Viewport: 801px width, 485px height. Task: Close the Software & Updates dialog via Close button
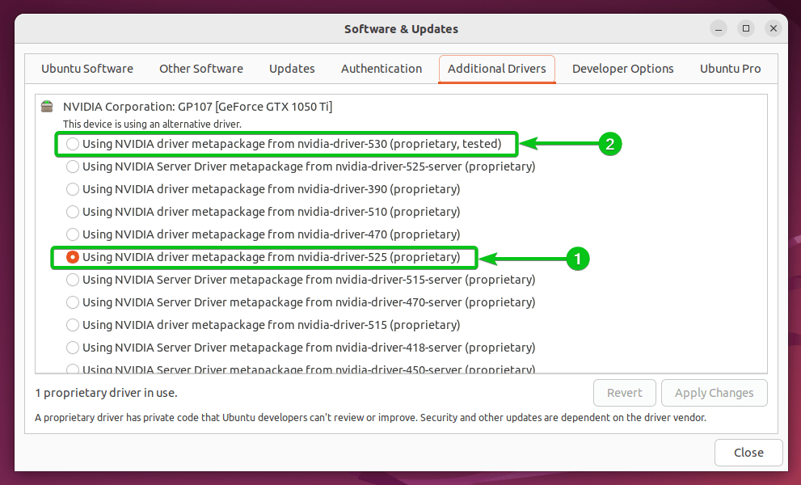pyautogui.click(x=748, y=453)
